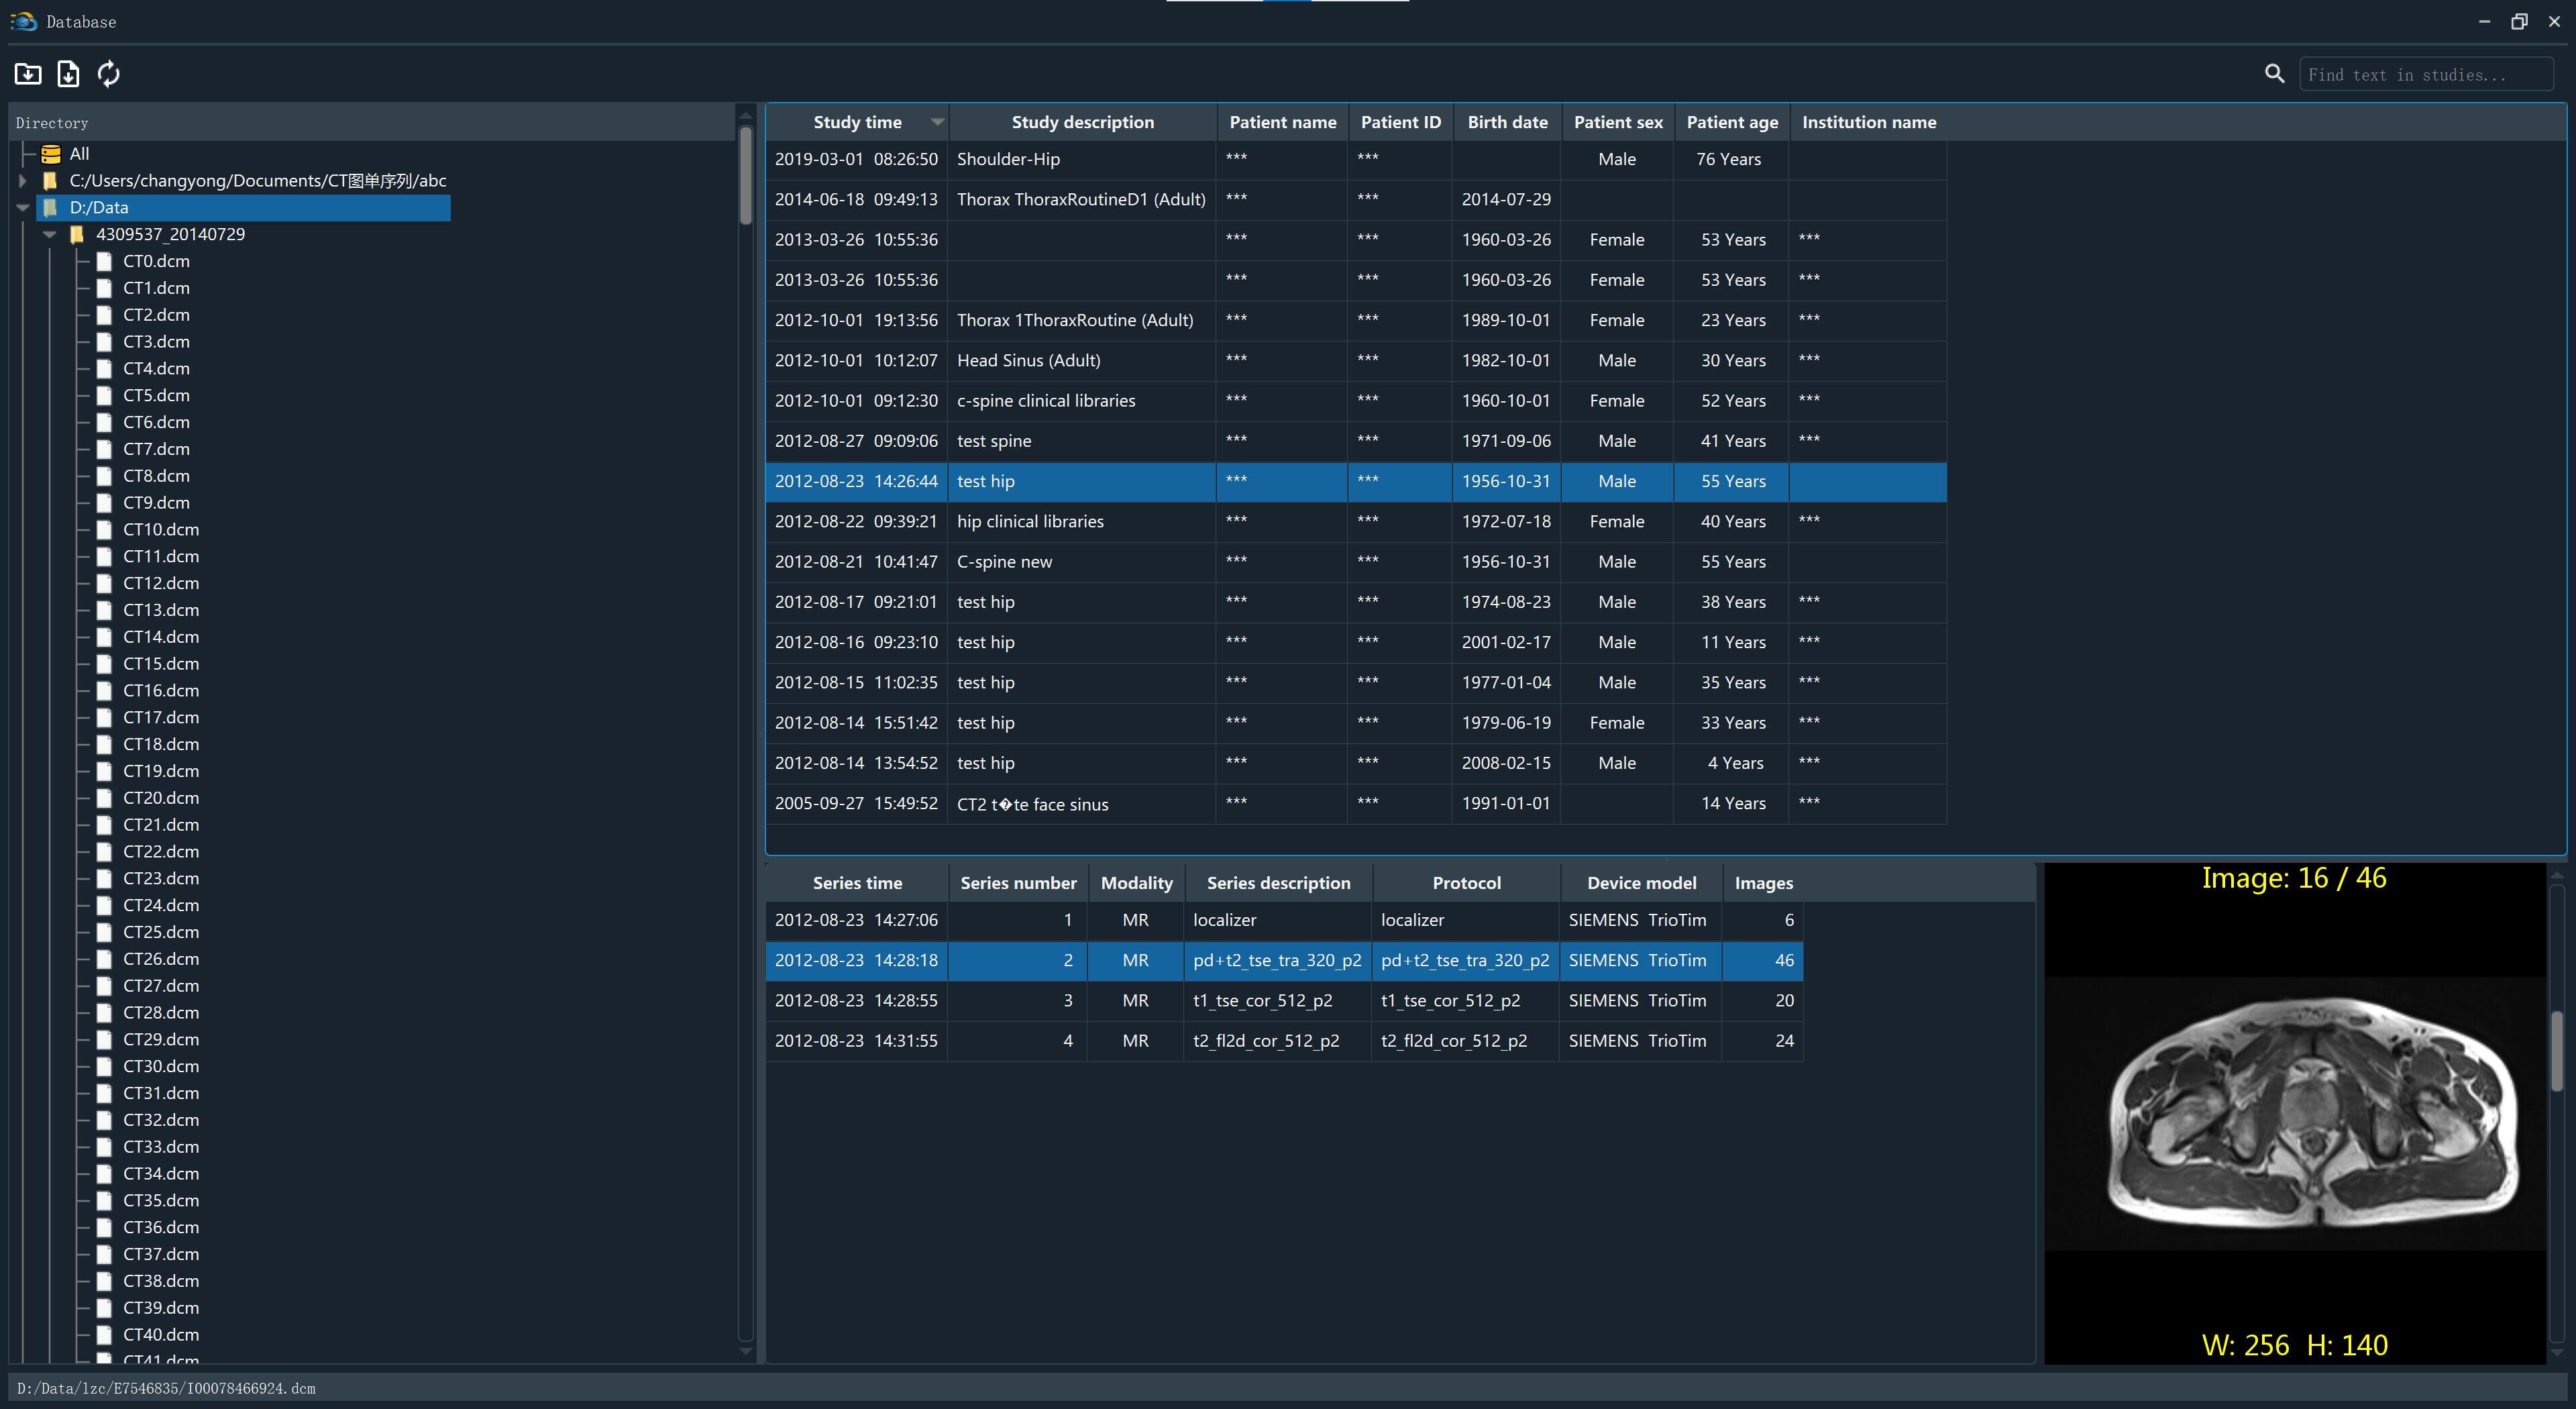This screenshot has width=2576, height=1409.
Task: Refresh the database contents
Action: 108,73
